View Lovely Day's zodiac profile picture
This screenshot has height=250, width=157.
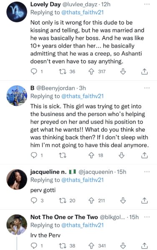[17, 12]
